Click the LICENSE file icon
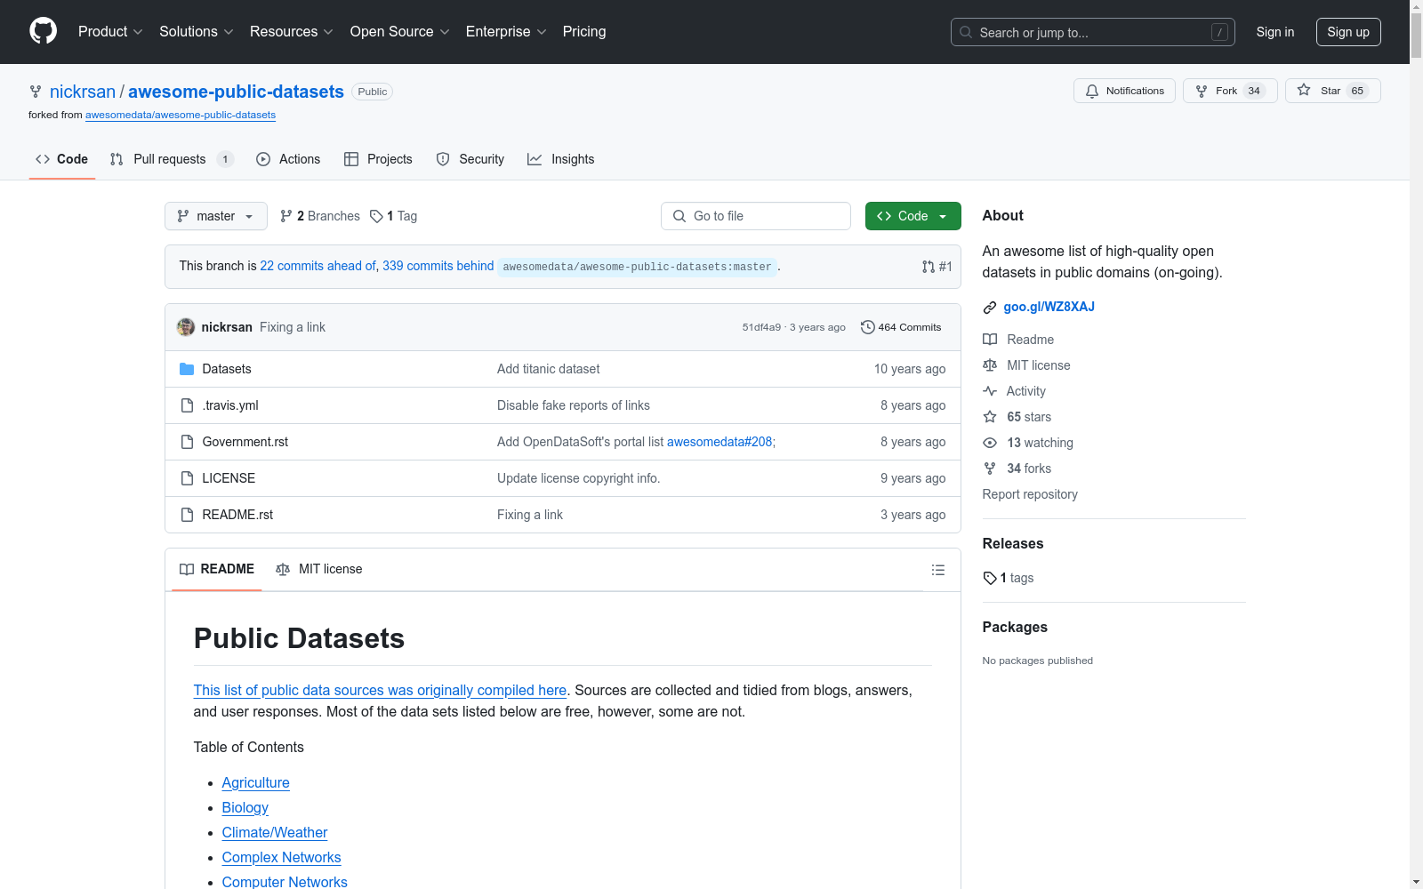Screen dimensions: 1423x889 coord(187,478)
